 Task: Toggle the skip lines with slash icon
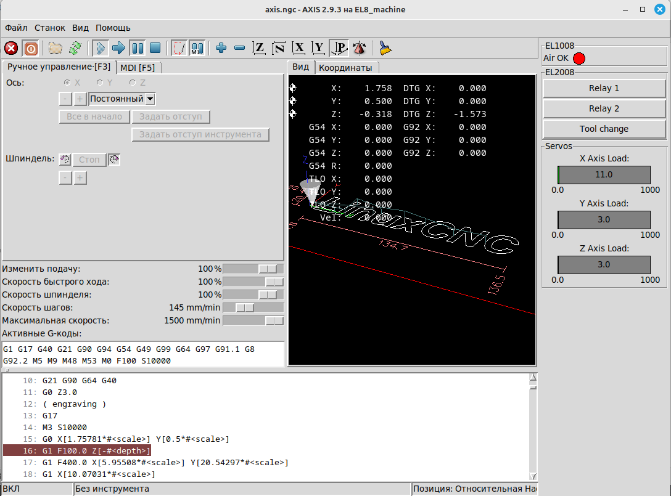coord(179,48)
